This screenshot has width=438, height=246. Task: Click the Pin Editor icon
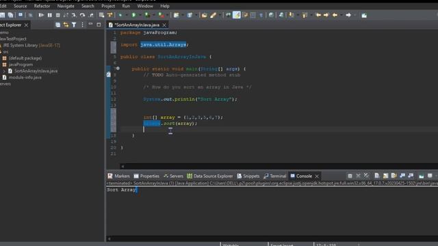(x=364, y=15)
